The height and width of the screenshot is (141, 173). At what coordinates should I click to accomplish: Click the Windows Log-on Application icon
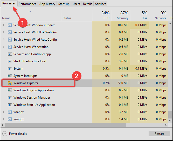pyautogui.click(x=10, y=90)
